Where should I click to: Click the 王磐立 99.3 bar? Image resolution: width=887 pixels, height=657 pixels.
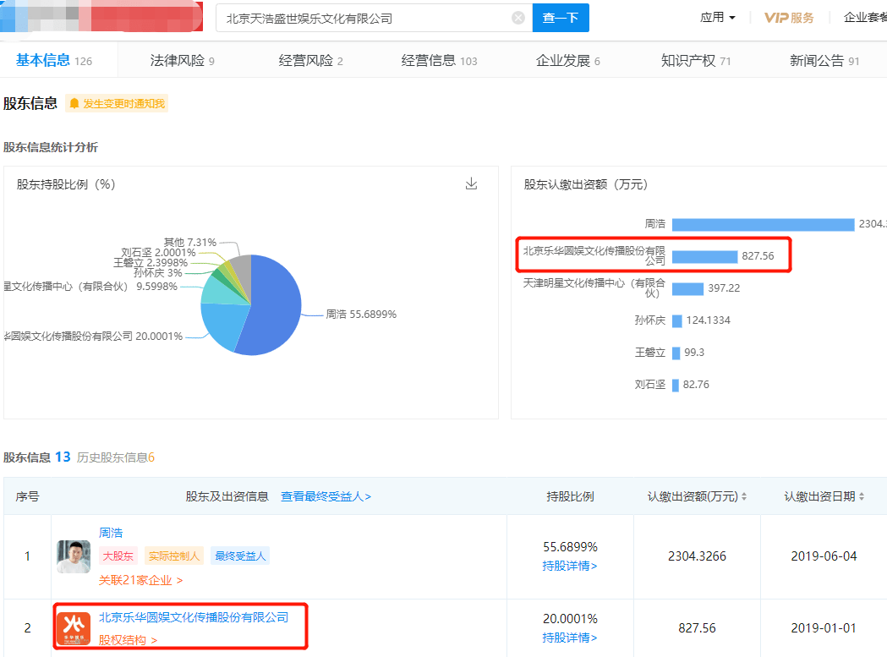click(676, 353)
